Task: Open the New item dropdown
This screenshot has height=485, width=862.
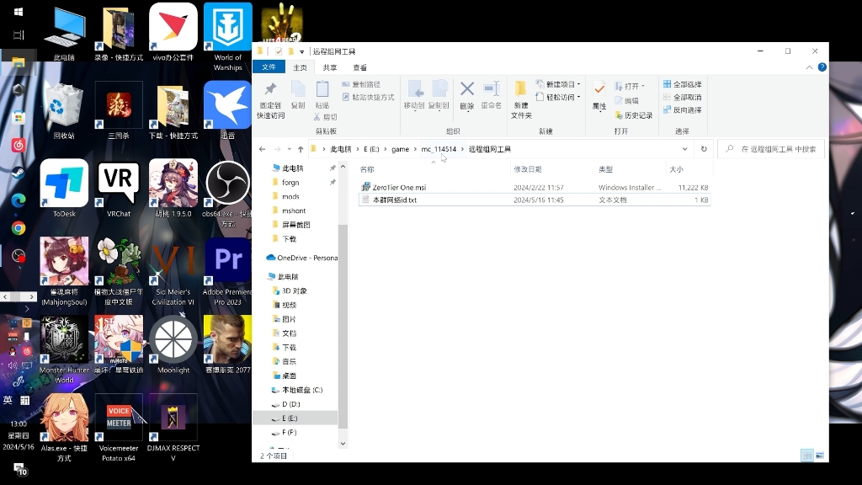Action: (558, 84)
